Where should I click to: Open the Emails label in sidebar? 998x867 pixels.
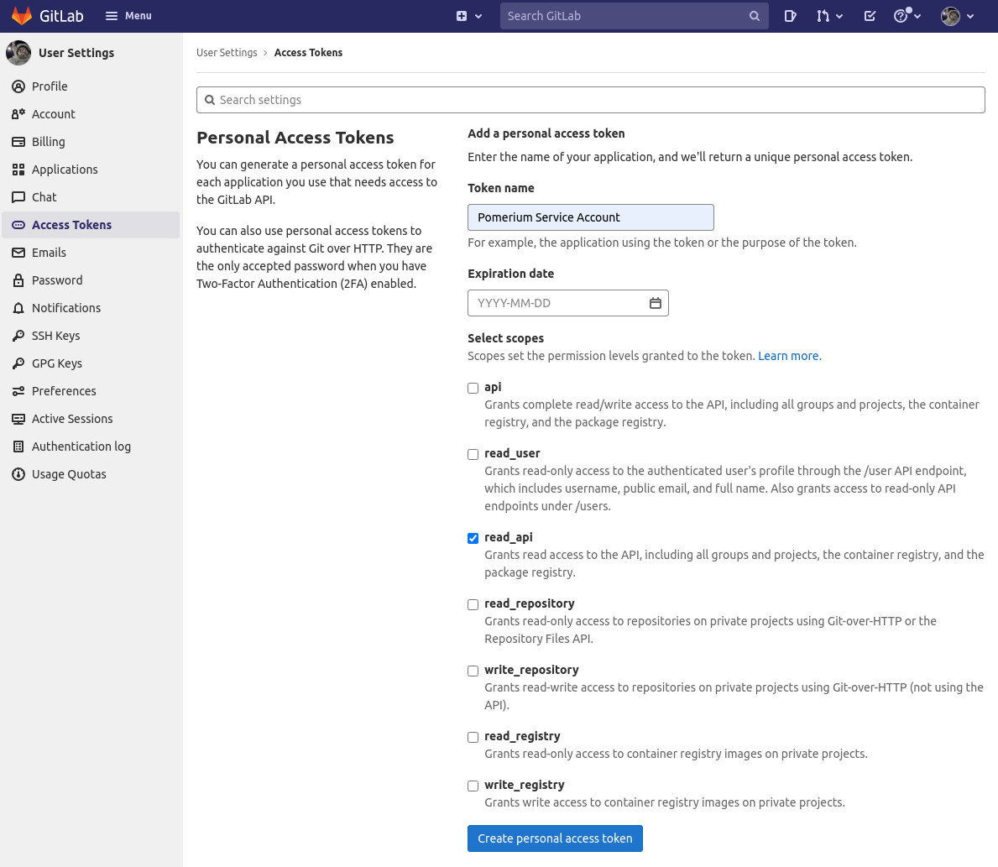(49, 253)
